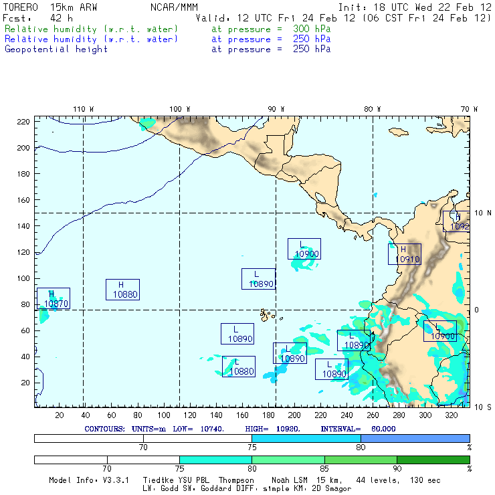
Task: Click the green '300 hPa' pressure value
Action: click(312, 29)
